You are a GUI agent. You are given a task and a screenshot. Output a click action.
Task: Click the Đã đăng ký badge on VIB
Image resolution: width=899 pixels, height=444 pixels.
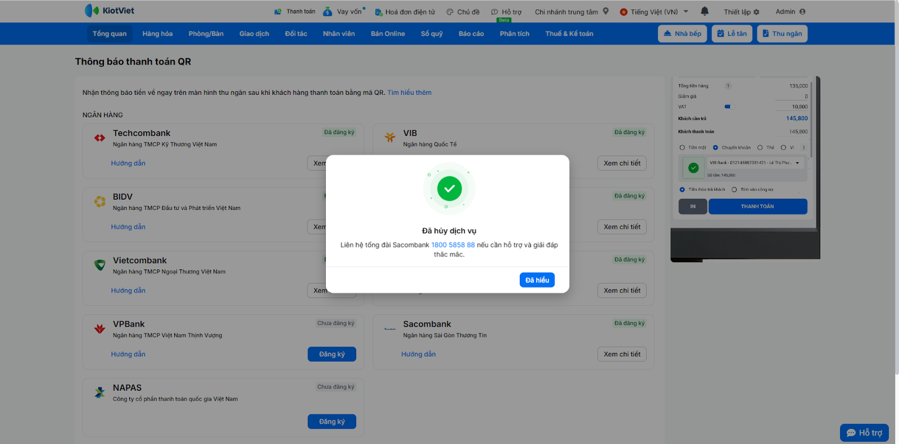tap(629, 132)
